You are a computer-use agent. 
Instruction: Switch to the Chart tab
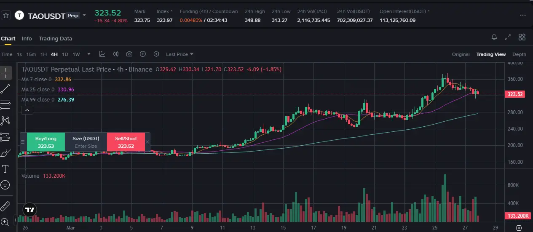(x=8, y=38)
